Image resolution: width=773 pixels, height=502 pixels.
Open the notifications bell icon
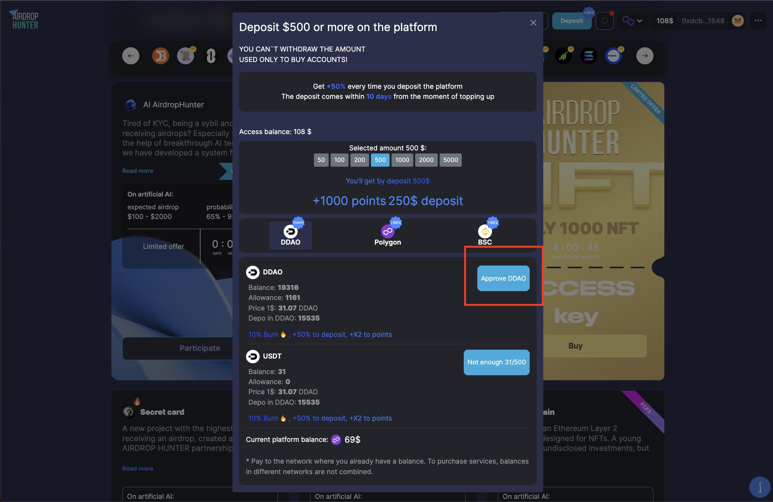pyautogui.click(x=605, y=21)
